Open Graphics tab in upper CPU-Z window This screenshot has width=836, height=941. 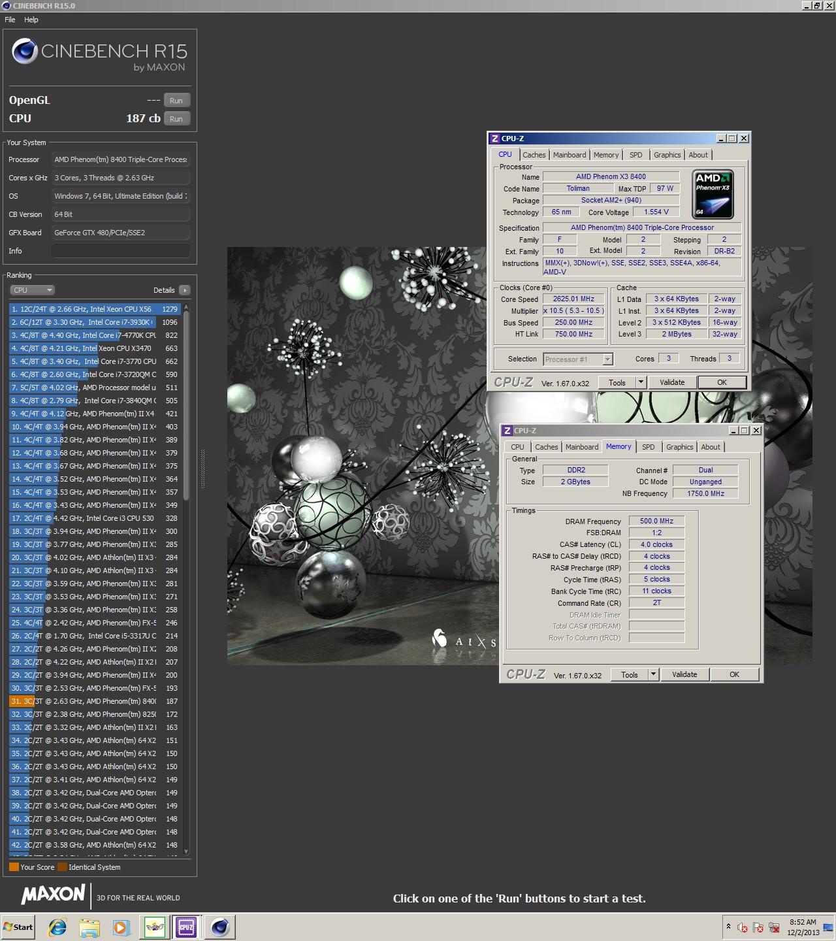point(667,155)
